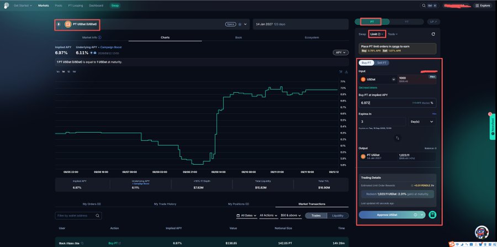Click the chart fullscreen expand icon
This screenshot has height=247, width=497.
coord(341,72)
